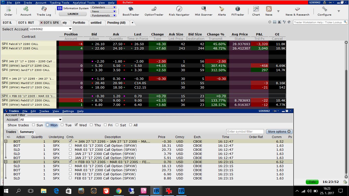Toggle Sat show-trades checkbox

click(x=117, y=125)
